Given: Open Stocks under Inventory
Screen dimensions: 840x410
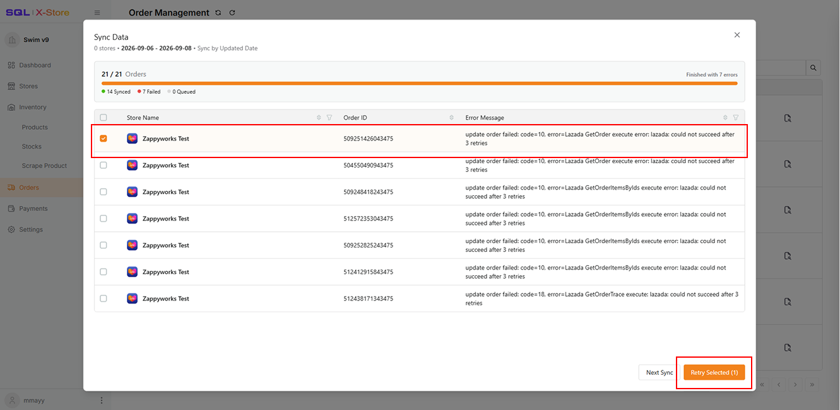Looking at the screenshot, I should tap(32, 147).
